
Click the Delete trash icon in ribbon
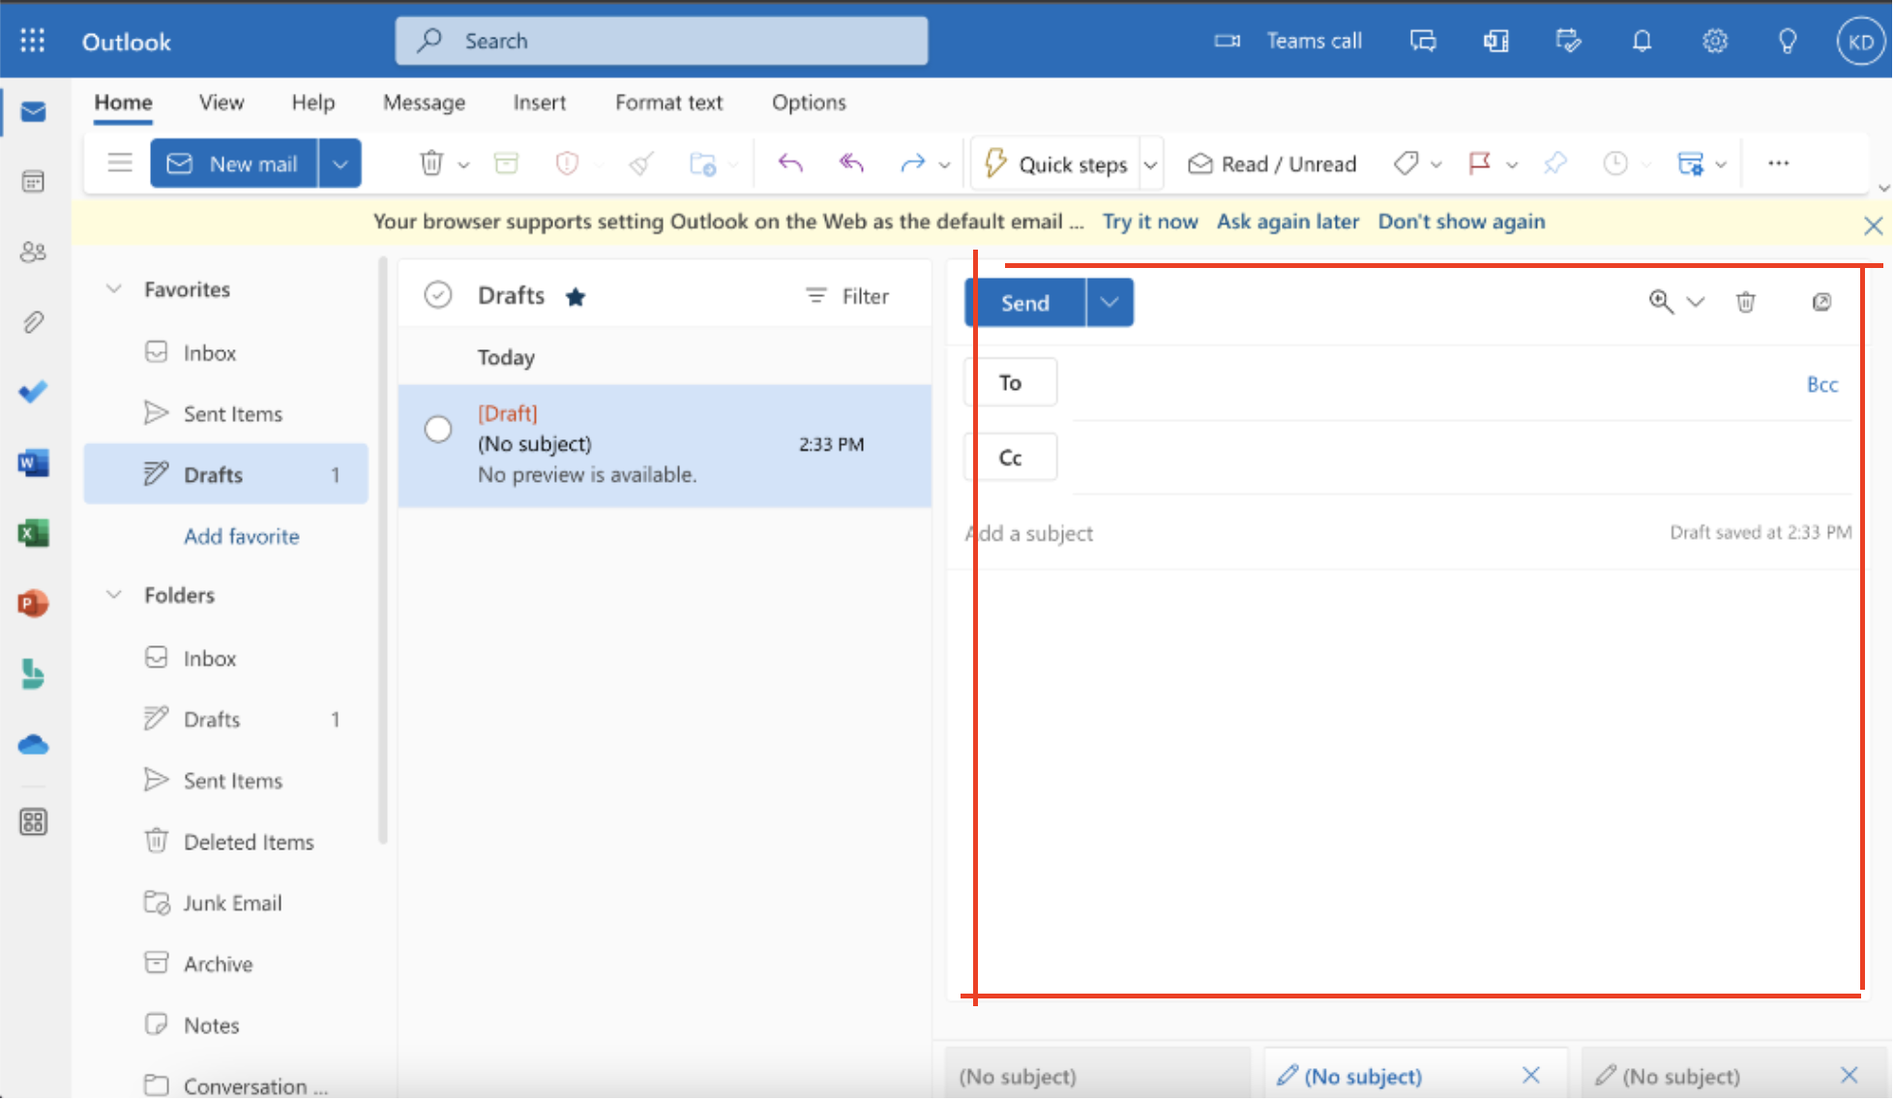[431, 164]
